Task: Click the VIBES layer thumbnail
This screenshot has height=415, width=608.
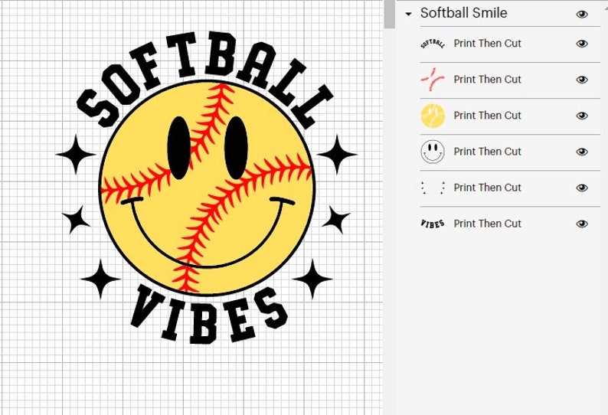Action: (433, 224)
